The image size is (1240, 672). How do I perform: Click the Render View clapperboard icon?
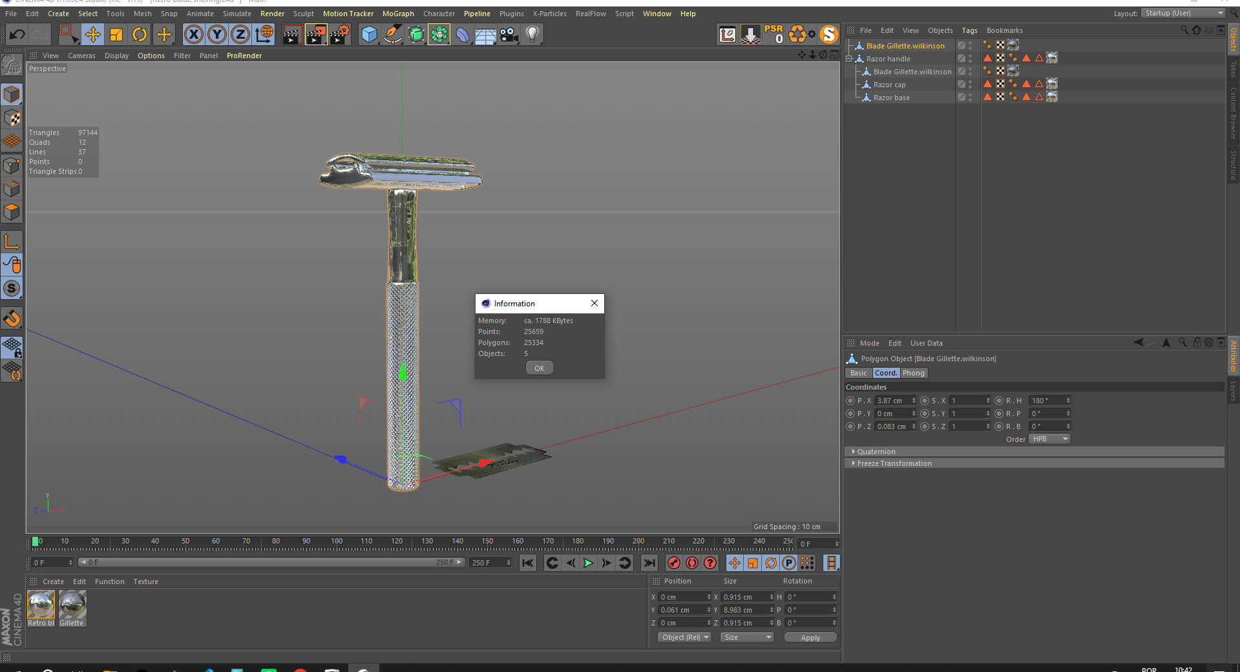292,34
